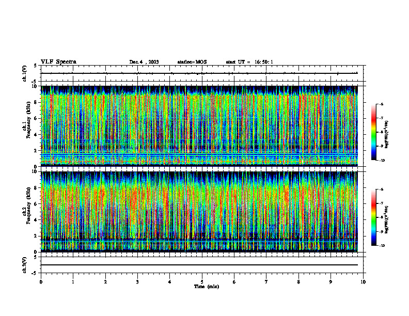Viewport: 409px width, 316px height.
Task: Click the ch.1 voltage waveform trace
Action: click(x=199, y=73)
